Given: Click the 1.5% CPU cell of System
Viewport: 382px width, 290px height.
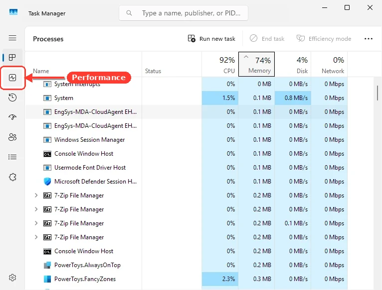Looking at the screenshot, I should (220, 98).
